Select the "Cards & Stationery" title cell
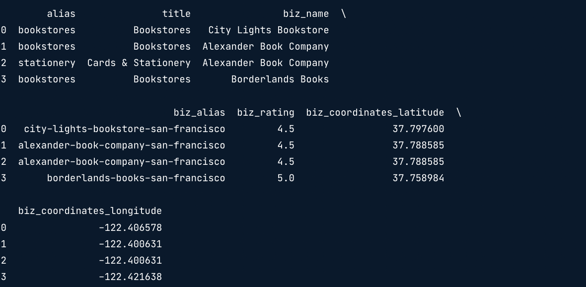586x287 pixels. pyautogui.click(x=139, y=63)
